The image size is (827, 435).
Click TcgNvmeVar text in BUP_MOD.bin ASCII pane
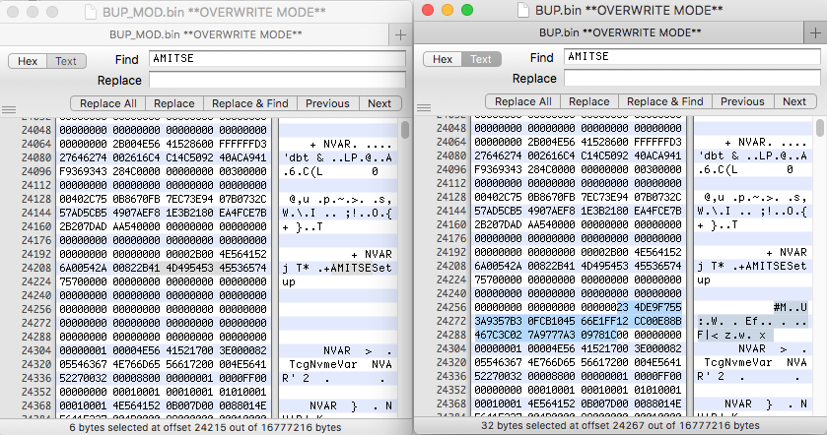pos(323,364)
